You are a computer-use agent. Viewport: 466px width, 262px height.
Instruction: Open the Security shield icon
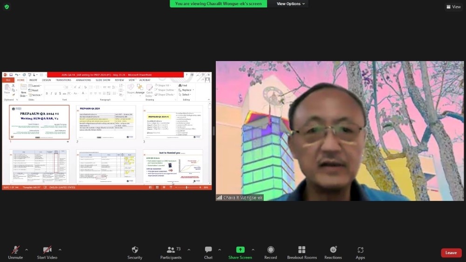coord(135,250)
